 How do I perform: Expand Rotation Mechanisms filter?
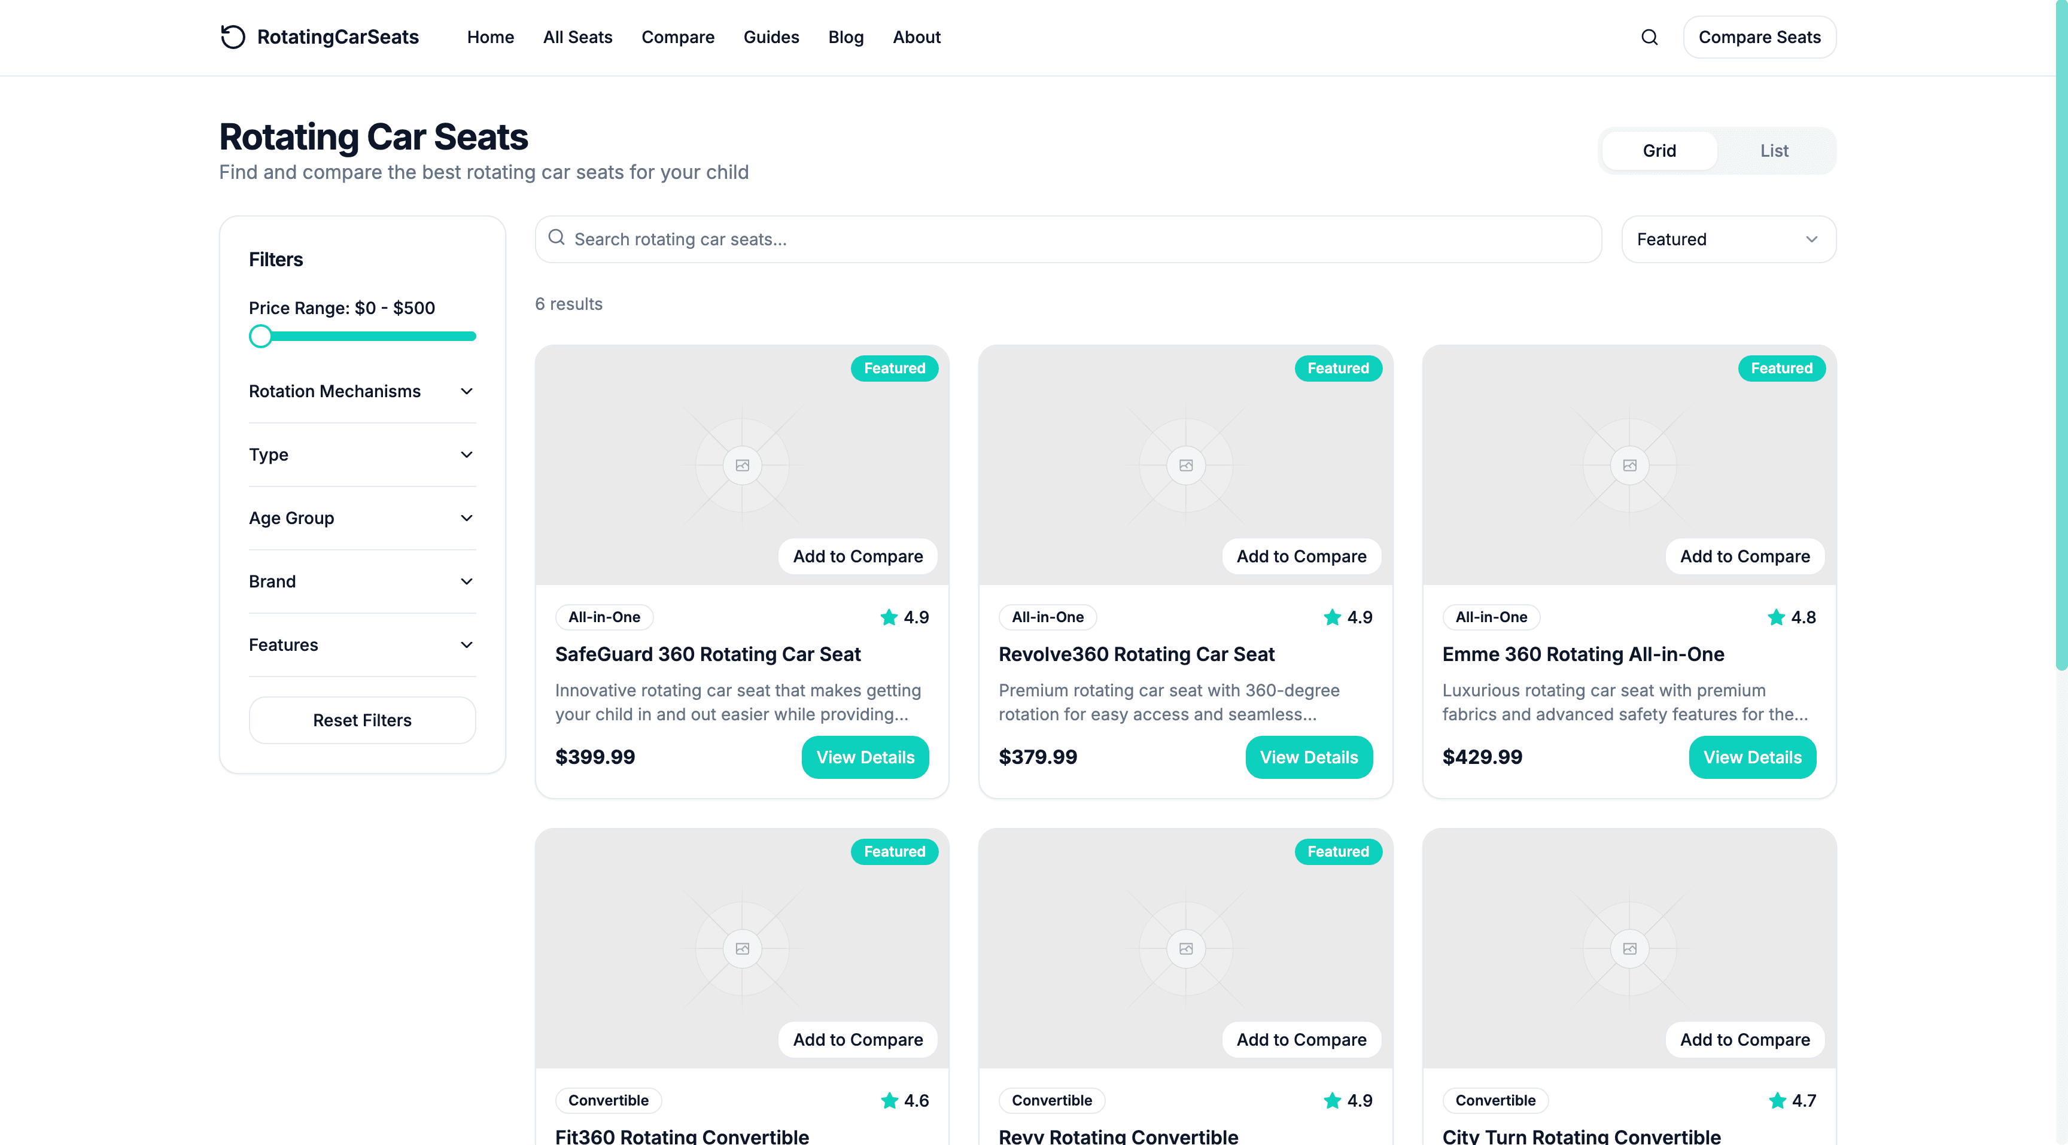click(x=362, y=392)
